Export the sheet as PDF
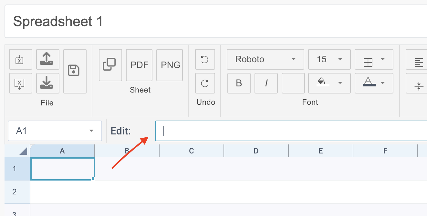The image size is (427, 216). click(x=139, y=65)
